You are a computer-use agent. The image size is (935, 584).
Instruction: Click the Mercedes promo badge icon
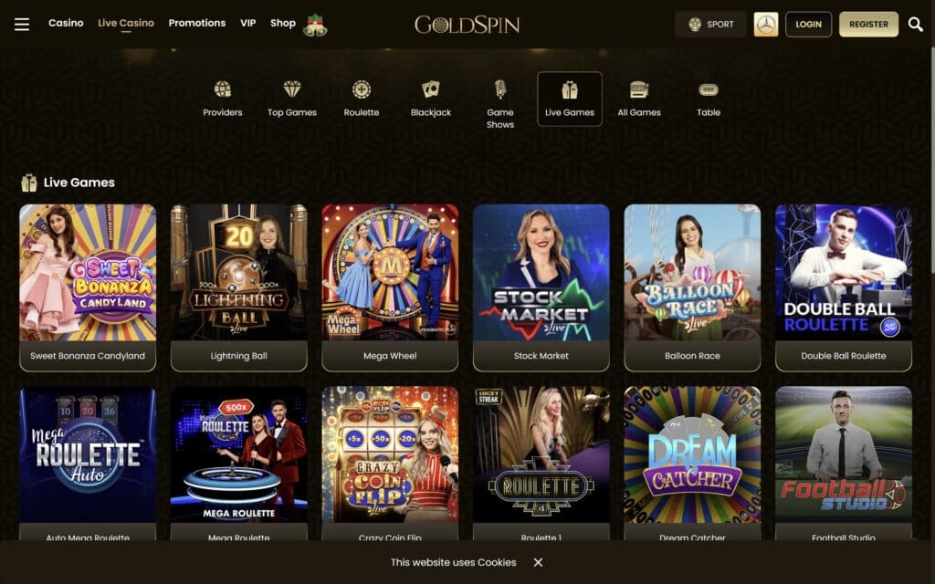(x=766, y=25)
